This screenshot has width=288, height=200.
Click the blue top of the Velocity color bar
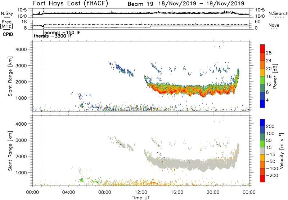pyautogui.click(x=262, y=123)
